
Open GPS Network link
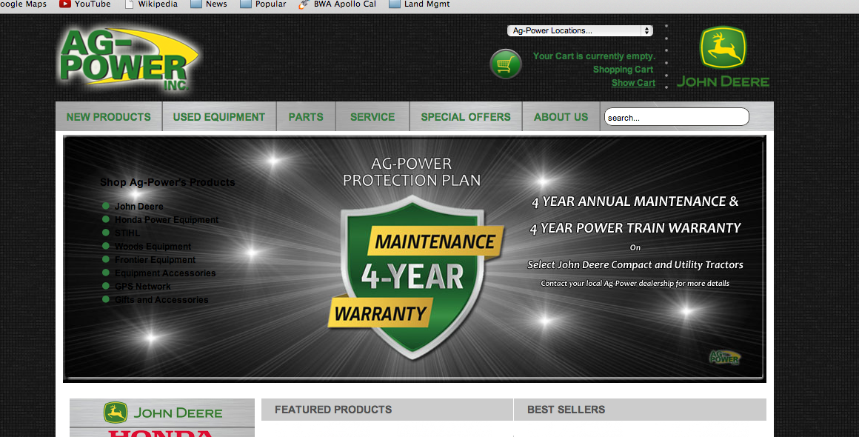pos(142,287)
